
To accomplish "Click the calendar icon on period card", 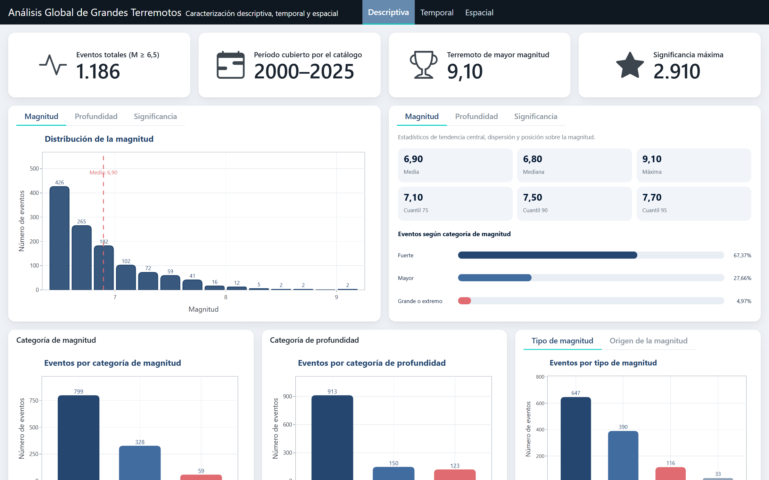I will (x=230, y=65).
